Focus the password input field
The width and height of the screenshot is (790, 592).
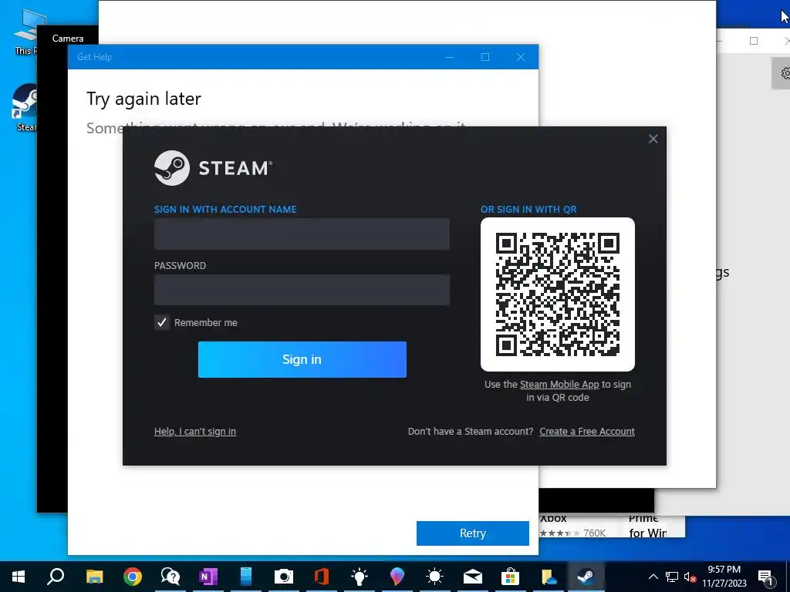coord(302,290)
